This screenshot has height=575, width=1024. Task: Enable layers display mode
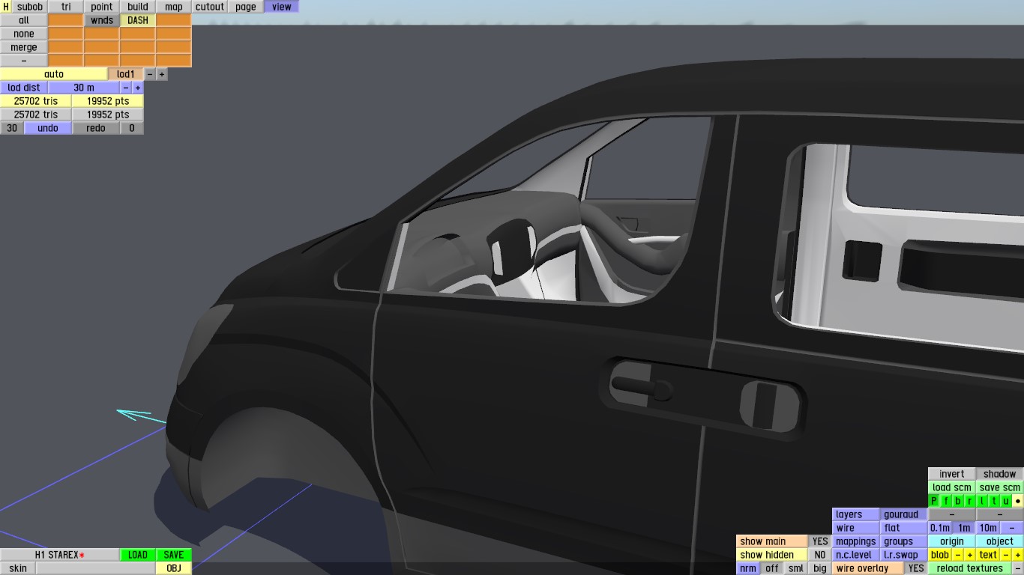coord(856,514)
